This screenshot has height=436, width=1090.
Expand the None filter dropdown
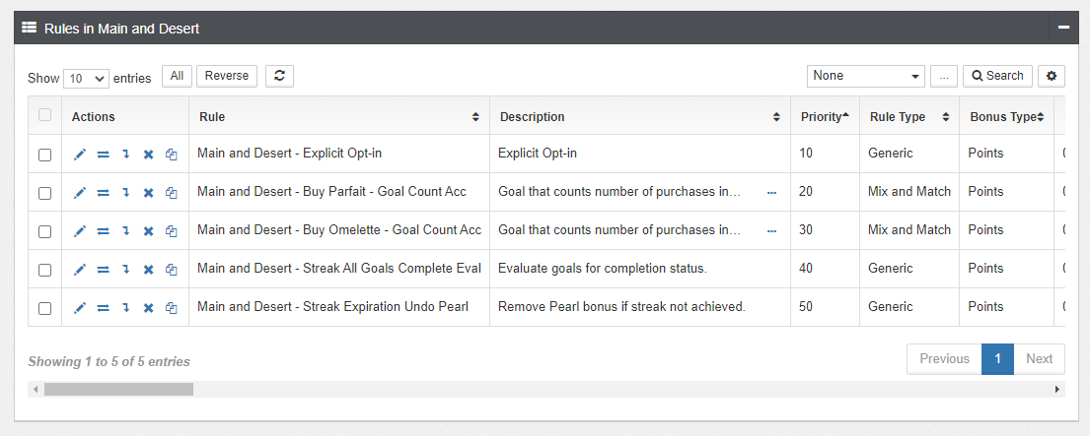pos(865,76)
